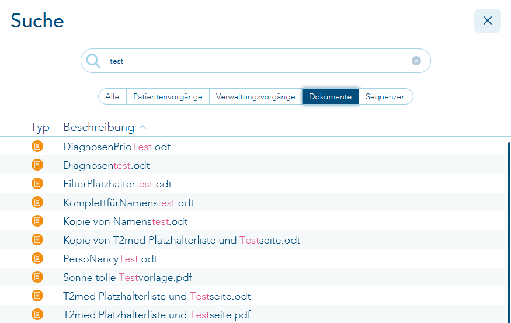Image resolution: width=511 pixels, height=323 pixels.
Task: Select the Dokumente tab
Action: (x=330, y=96)
